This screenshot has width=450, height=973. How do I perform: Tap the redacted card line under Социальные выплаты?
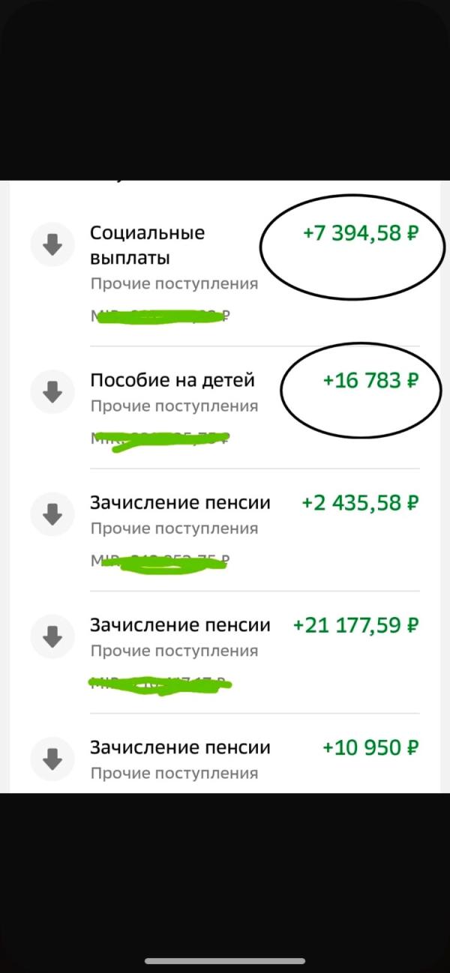click(x=159, y=316)
